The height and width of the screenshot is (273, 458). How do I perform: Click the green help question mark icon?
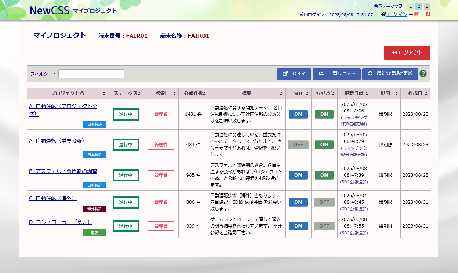[423, 74]
